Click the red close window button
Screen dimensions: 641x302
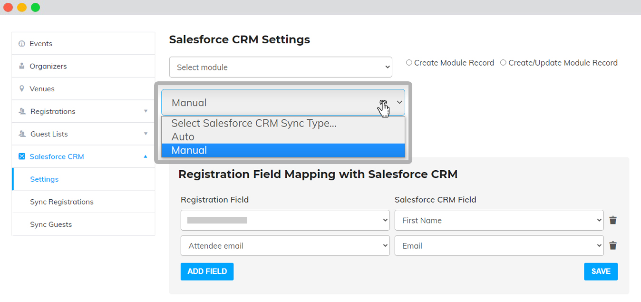8,7
